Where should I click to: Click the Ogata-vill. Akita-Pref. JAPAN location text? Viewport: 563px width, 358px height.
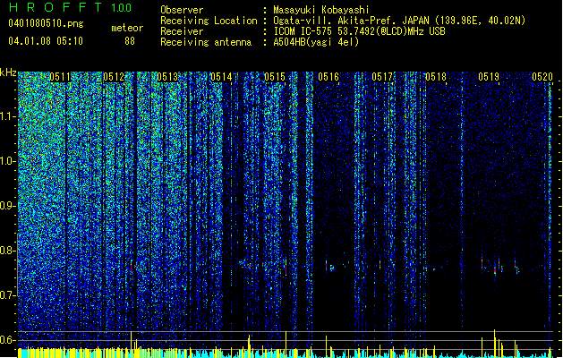click(399, 21)
